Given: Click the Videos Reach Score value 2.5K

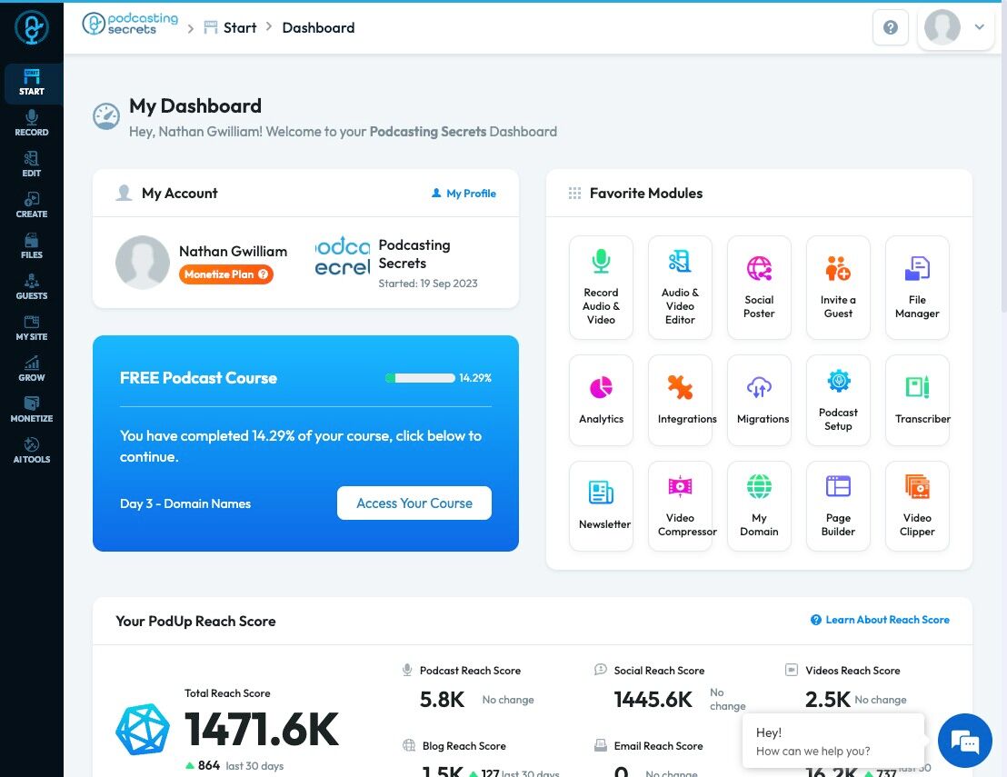Looking at the screenshot, I should point(828,700).
